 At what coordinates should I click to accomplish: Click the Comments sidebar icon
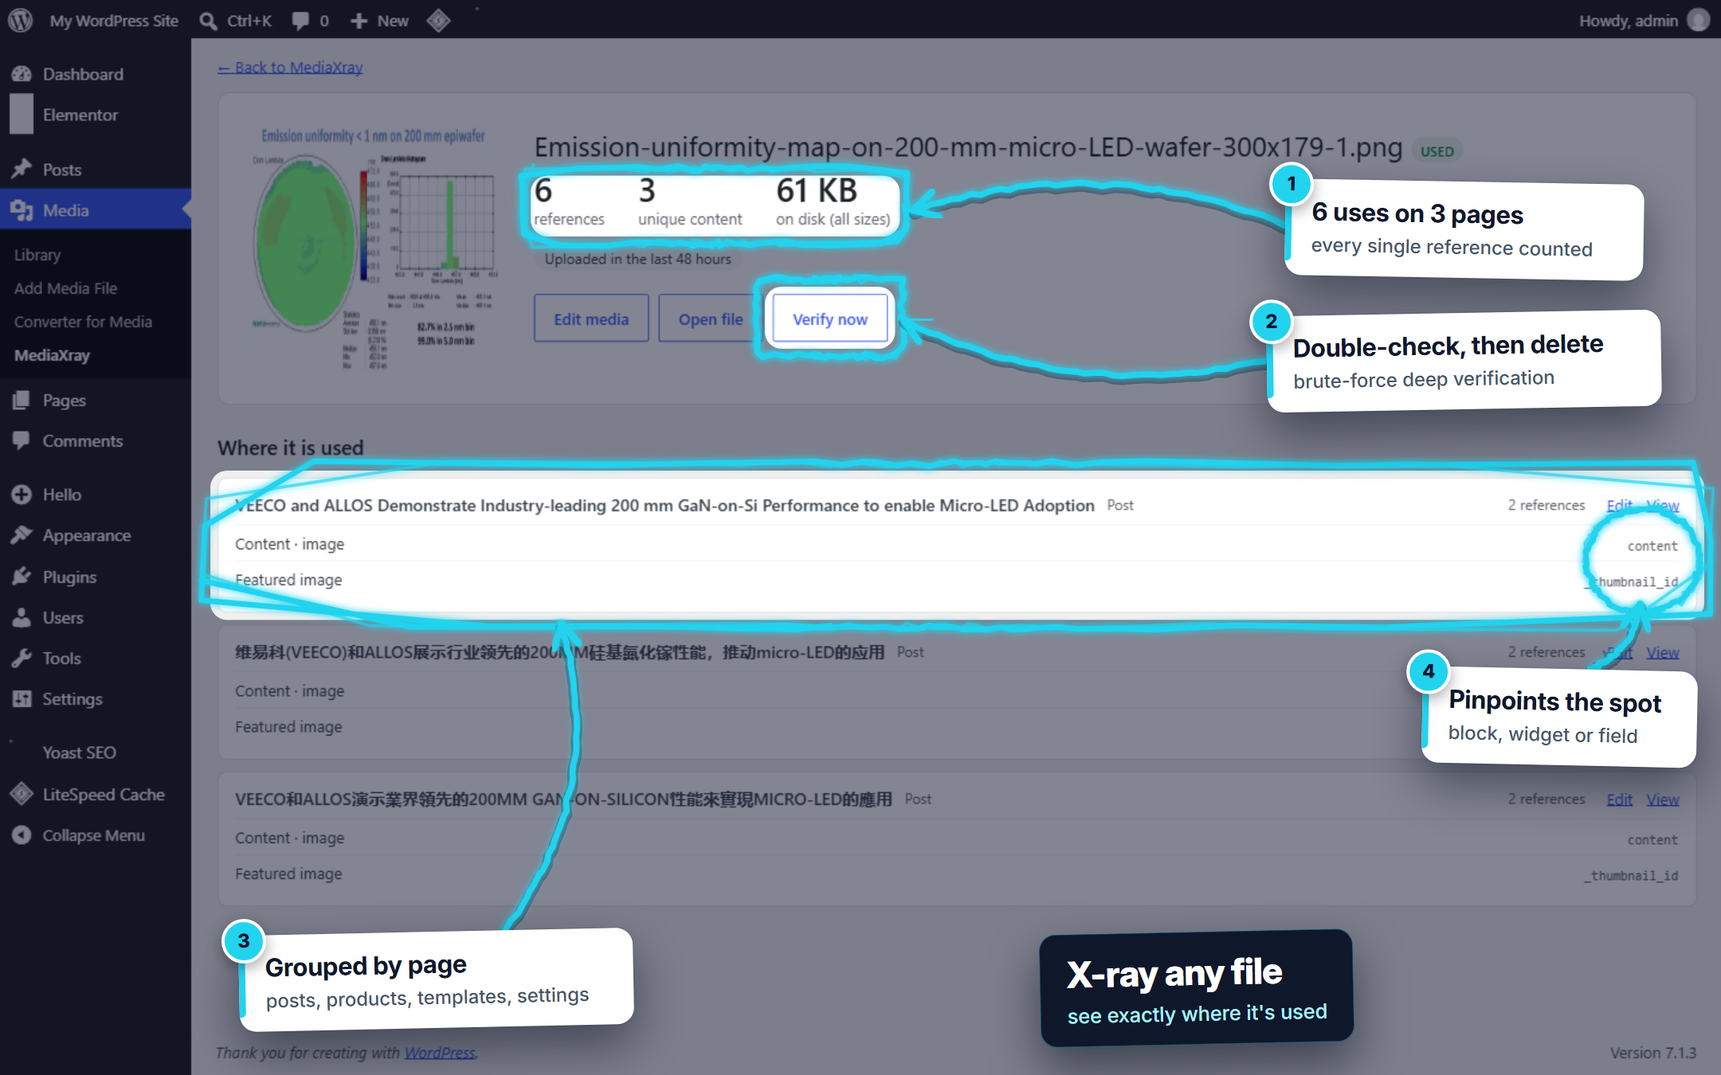(x=22, y=440)
